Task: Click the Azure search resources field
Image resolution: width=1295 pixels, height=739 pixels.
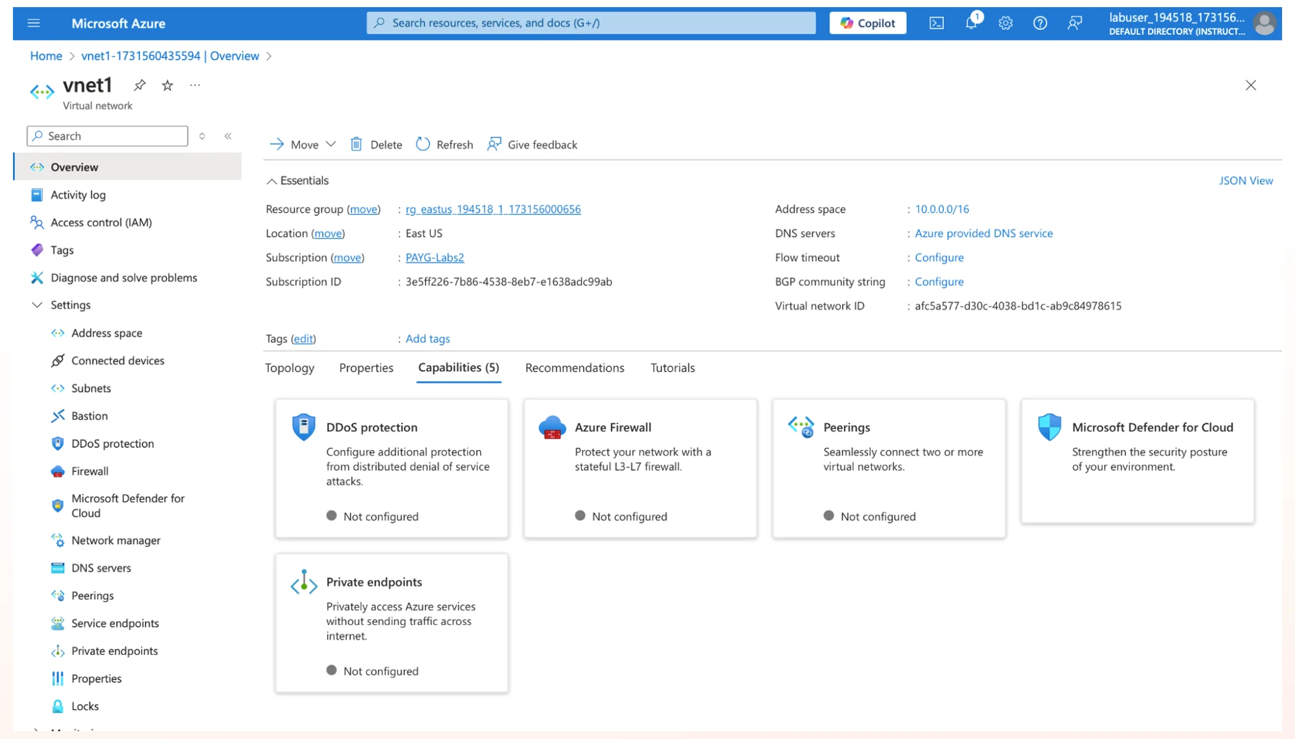Action: coord(591,23)
